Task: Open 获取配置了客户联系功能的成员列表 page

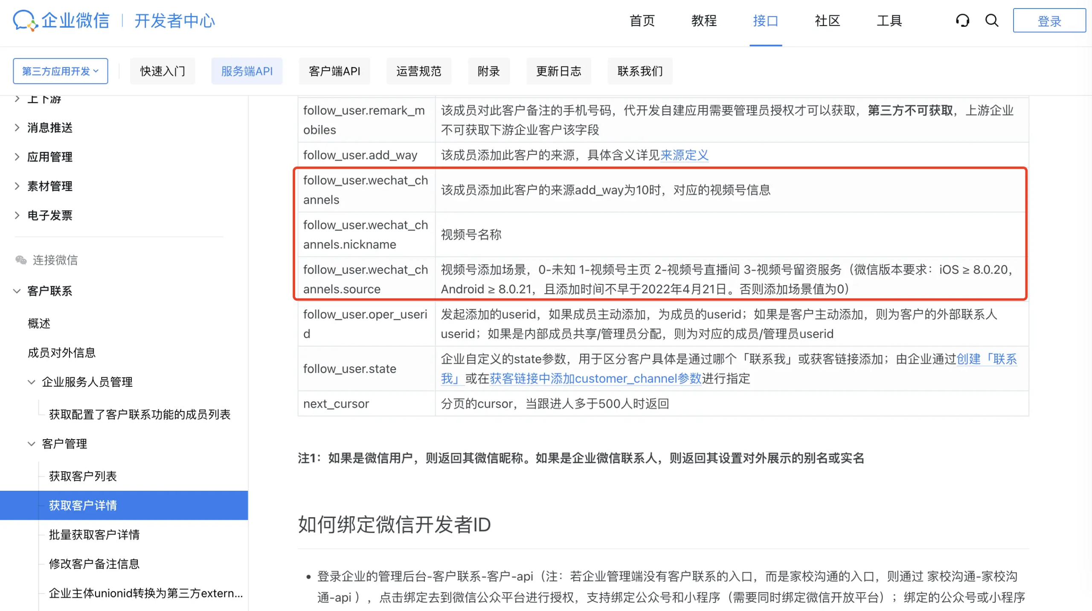Action: tap(139, 414)
